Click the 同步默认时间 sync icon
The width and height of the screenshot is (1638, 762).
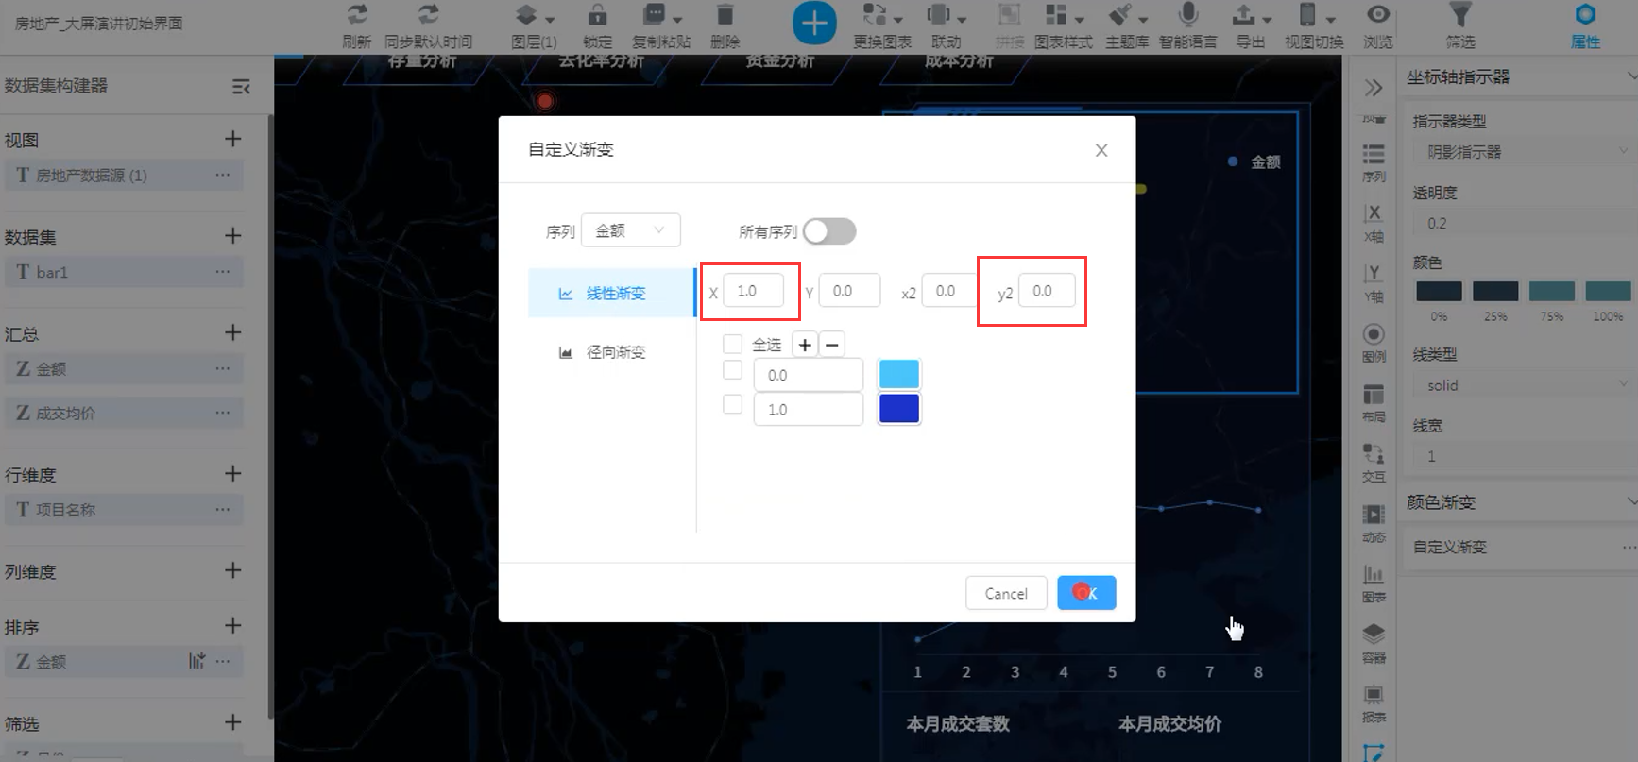click(428, 15)
